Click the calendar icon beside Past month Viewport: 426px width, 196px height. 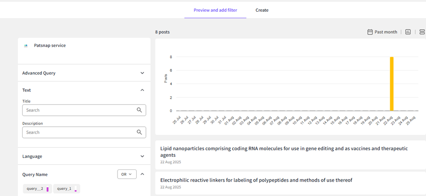370,32
